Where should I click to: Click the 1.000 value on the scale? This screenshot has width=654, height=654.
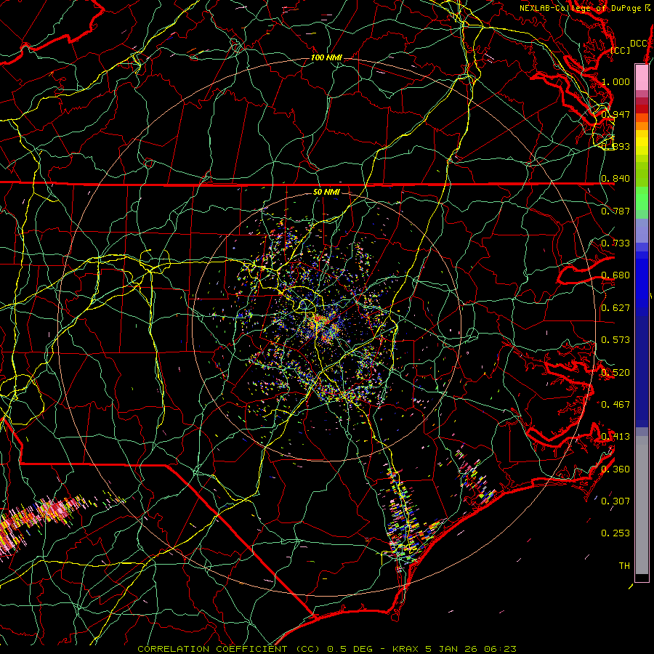[x=615, y=81]
